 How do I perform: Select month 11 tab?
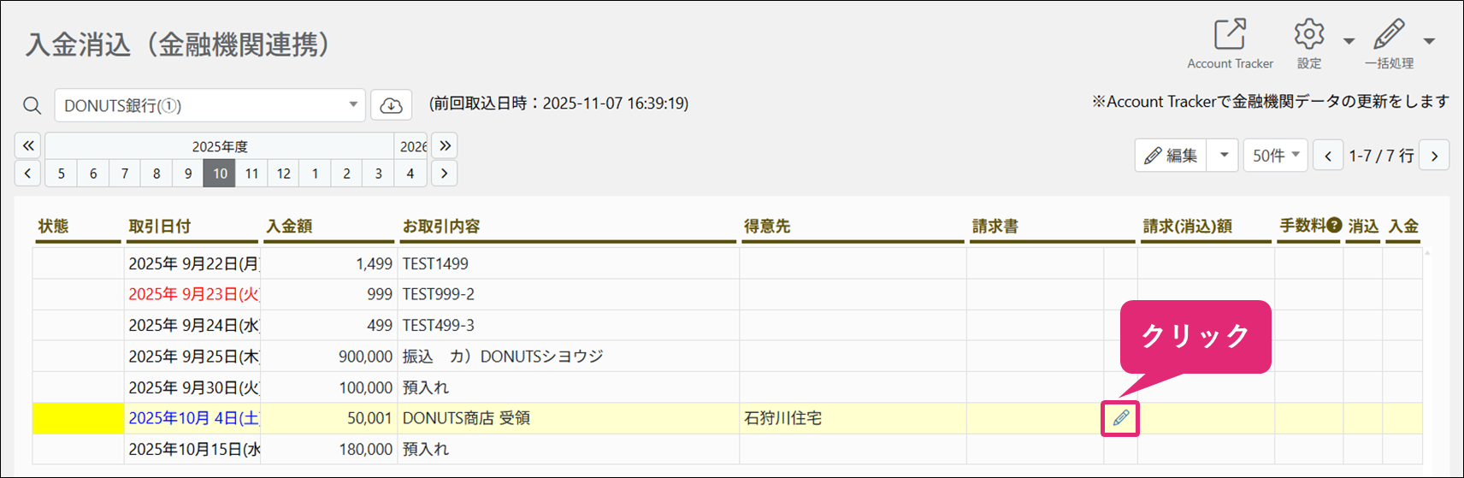pos(251,174)
